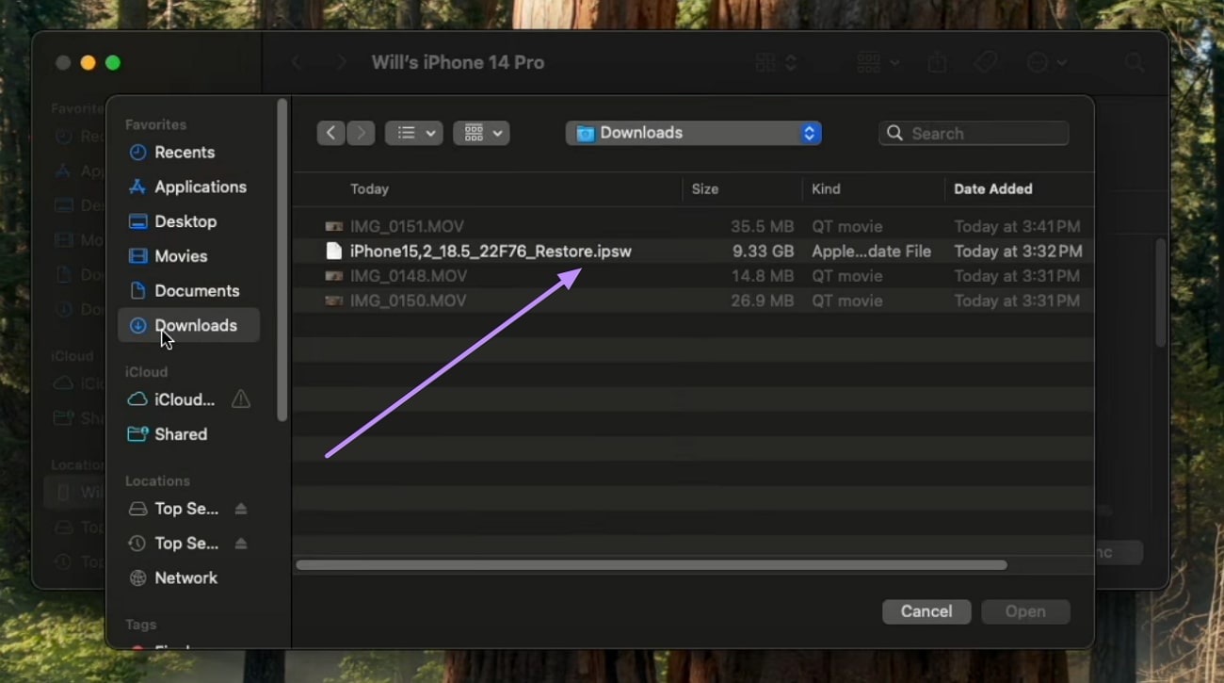1224x683 pixels.
Task: Click the Desktop sidebar icon
Action: tap(137, 221)
